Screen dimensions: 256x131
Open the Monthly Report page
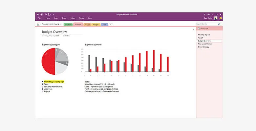click(204, 35)
